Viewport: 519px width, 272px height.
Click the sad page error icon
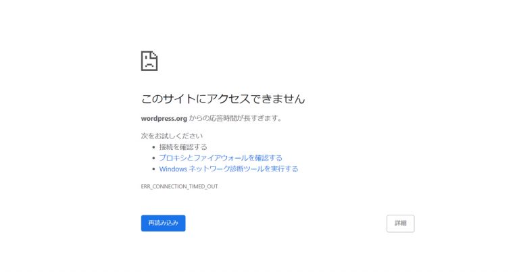149,61
